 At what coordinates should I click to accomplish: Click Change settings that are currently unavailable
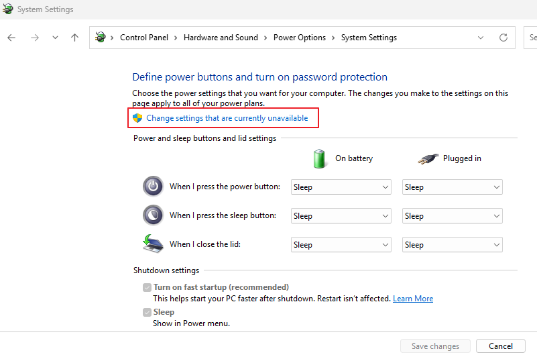(x=227, y=118)
